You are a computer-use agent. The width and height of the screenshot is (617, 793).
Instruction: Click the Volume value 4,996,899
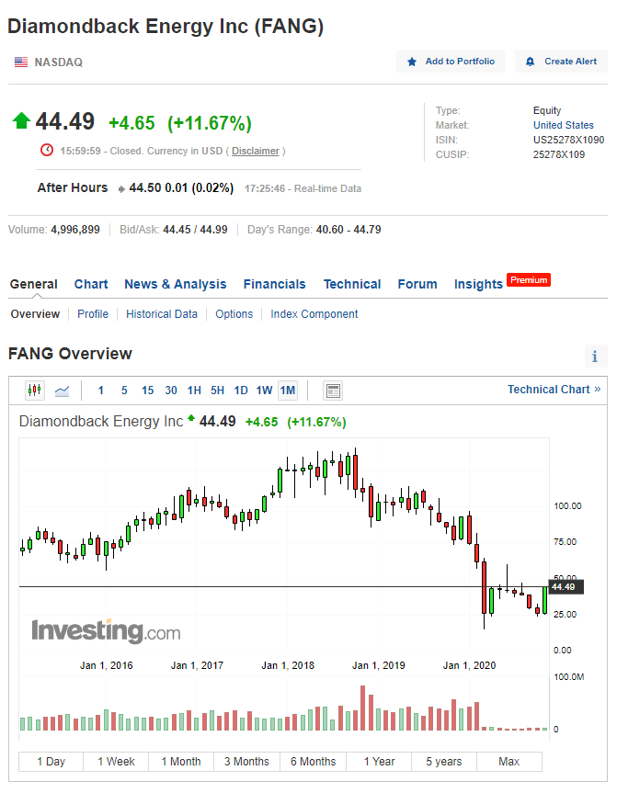75,230
